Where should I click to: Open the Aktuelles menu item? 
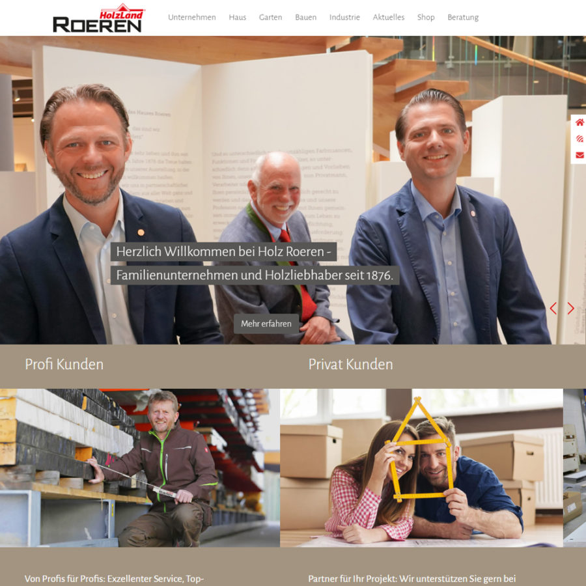pyautogui.click(x=388, y=17)
